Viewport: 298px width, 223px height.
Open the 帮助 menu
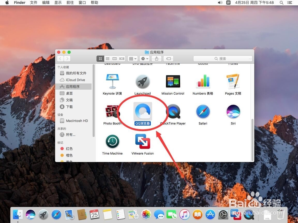pyautogui.click(x=94, y=3)
